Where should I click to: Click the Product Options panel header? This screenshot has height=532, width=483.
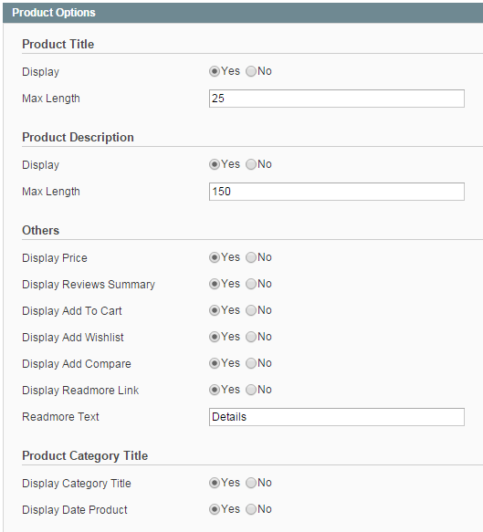(x=243, y=13)
